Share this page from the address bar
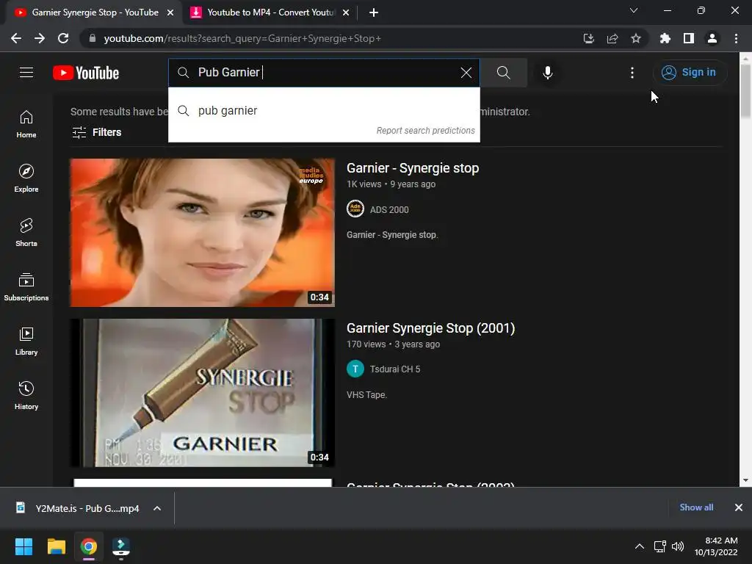Viewport: 752px width, 564px height. coord(612,38)
